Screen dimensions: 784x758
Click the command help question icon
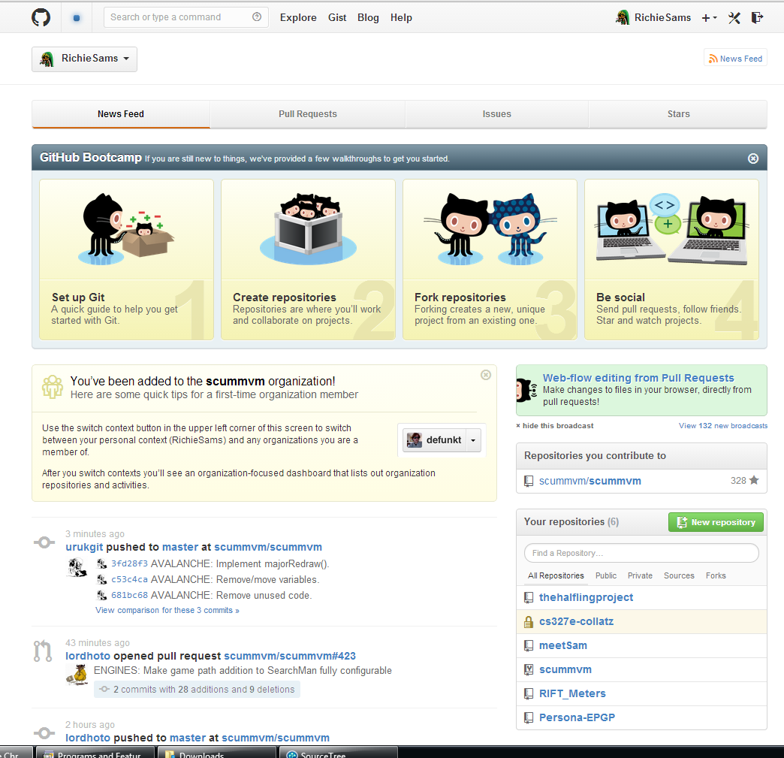pyautogui.click(x=257, y=17)
